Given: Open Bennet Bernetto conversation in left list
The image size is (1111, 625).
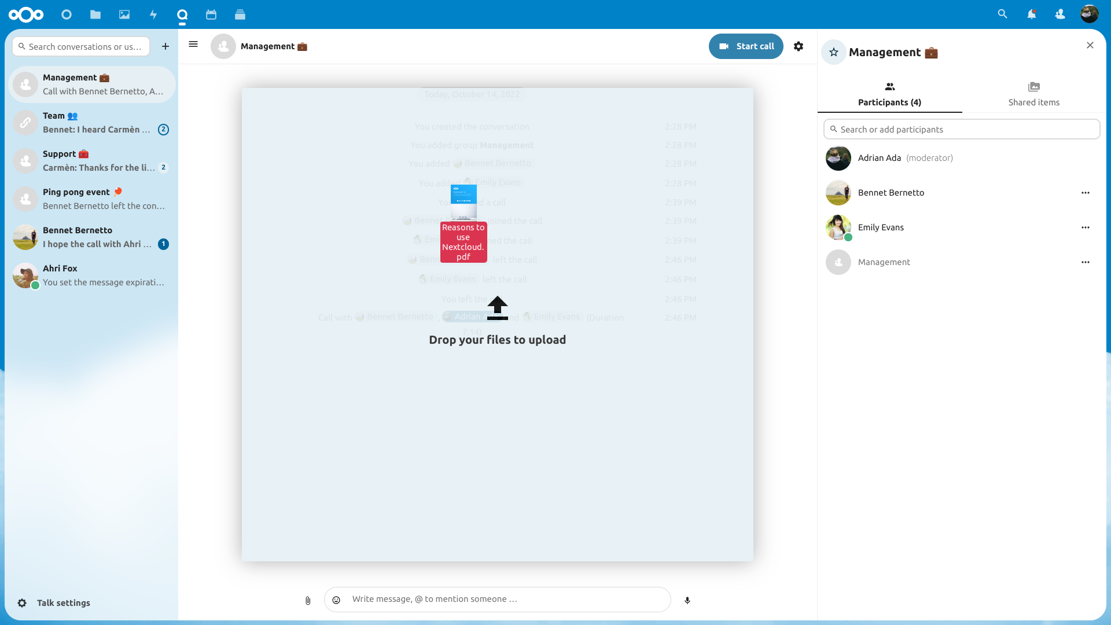Looking at the screenshot, I should point(91,237).
